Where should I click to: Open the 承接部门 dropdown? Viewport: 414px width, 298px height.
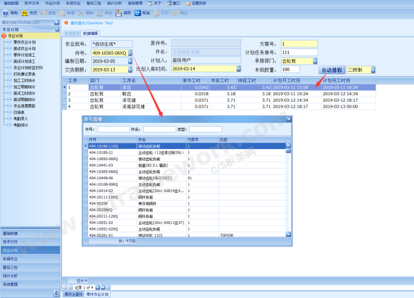315,61
